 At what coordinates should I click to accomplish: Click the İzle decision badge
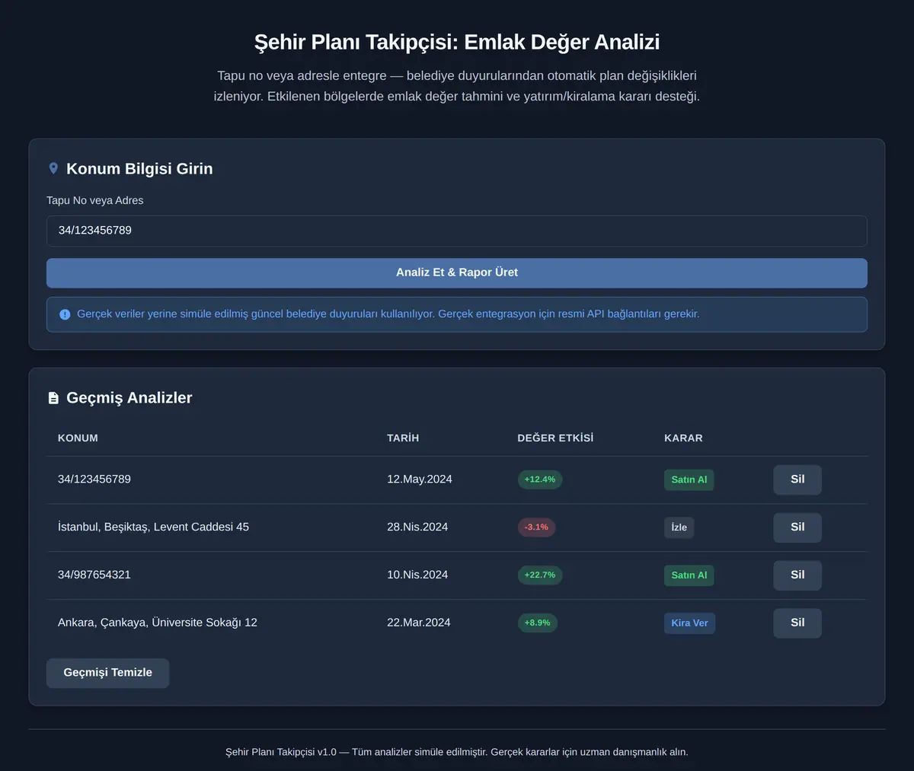point(679,527)
